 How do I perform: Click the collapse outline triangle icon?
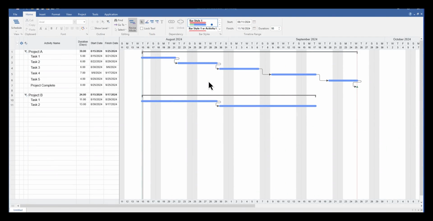(108, 22)
